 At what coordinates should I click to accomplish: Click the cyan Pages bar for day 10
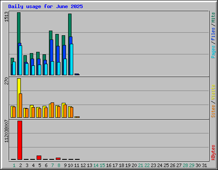[x=72, y=59]
